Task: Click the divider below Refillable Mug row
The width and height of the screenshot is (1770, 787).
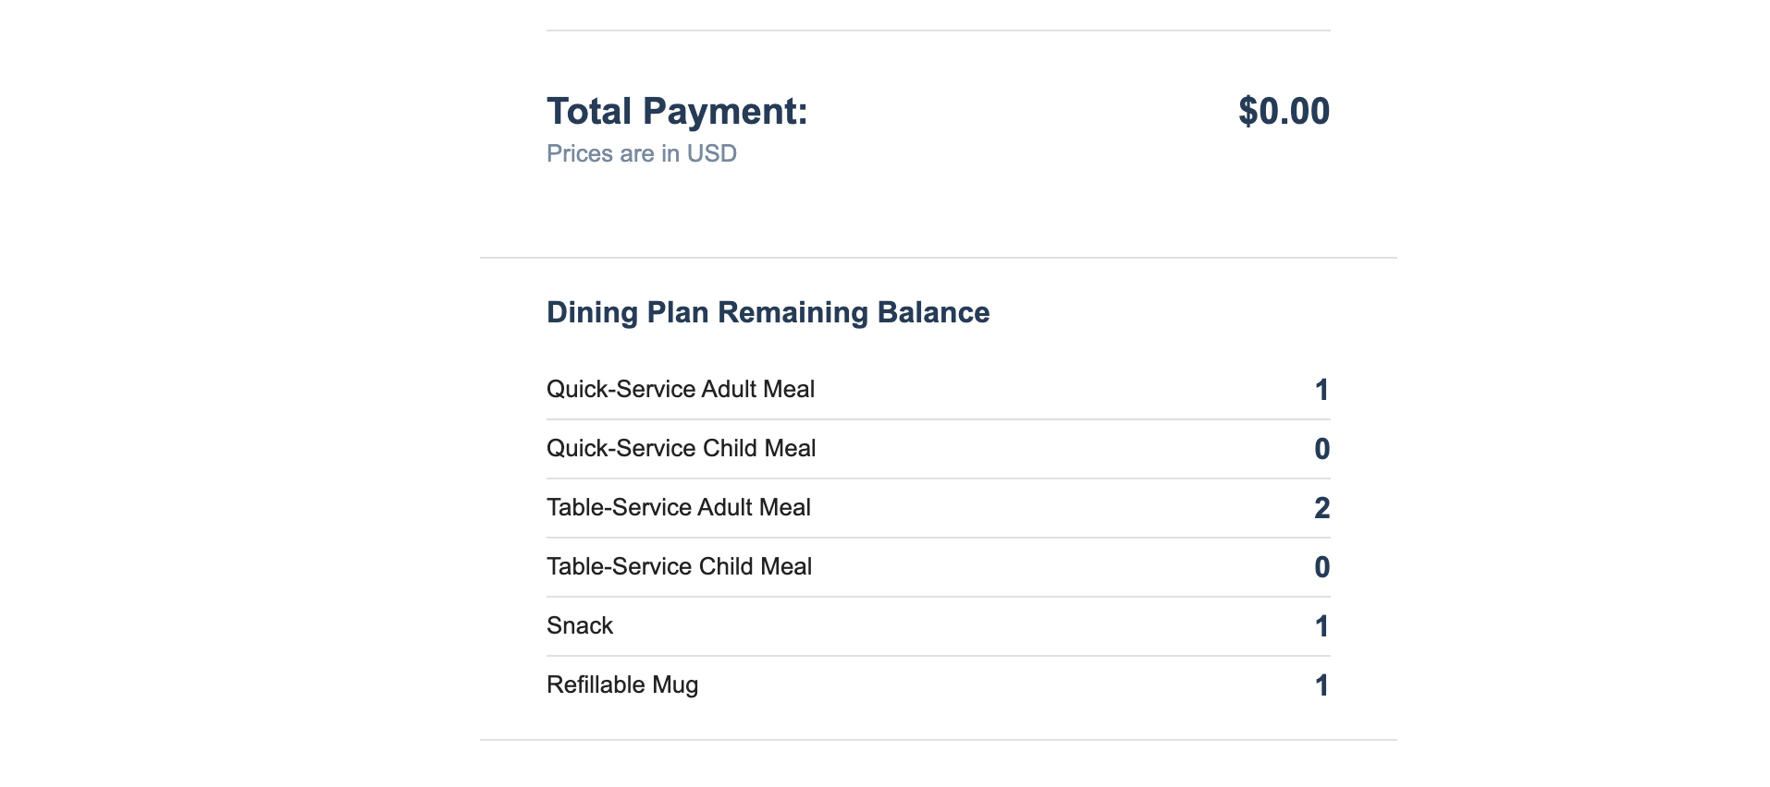Action: [x=938, y=740]
